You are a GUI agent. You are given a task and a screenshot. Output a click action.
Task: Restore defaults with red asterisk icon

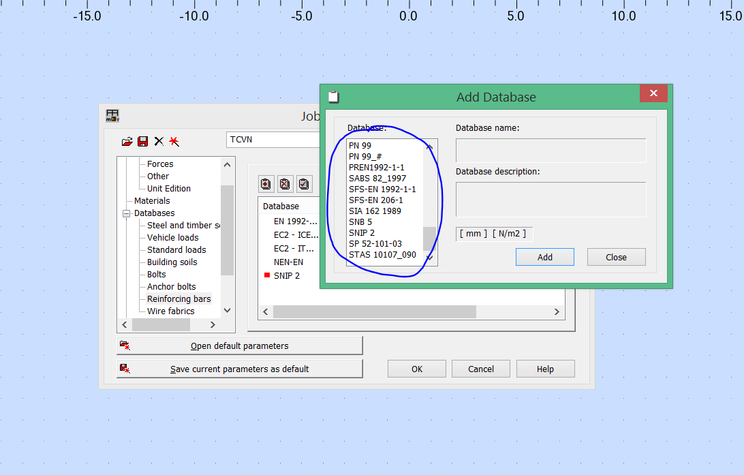click(x=174, y=141)
